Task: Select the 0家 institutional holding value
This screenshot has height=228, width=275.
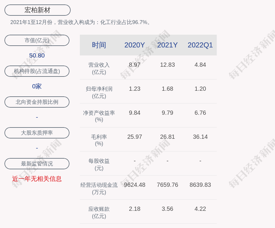Action: (x=37, y=86)
